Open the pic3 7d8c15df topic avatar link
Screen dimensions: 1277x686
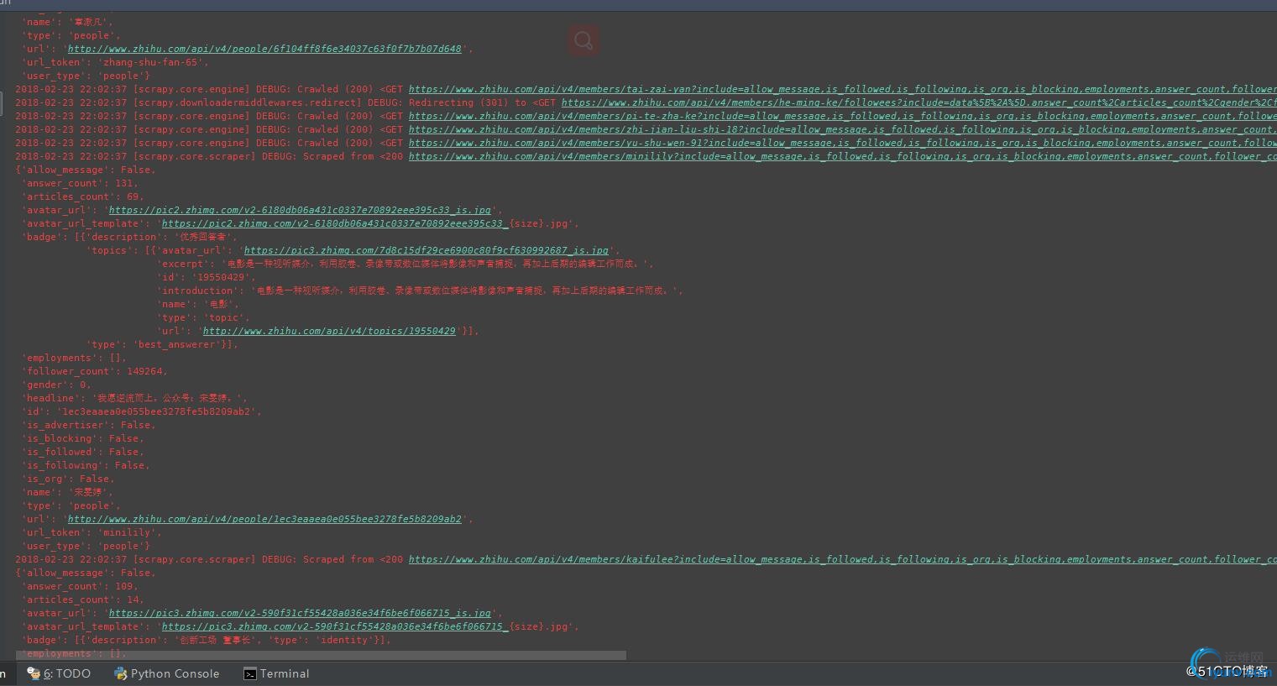click(426, 250)
